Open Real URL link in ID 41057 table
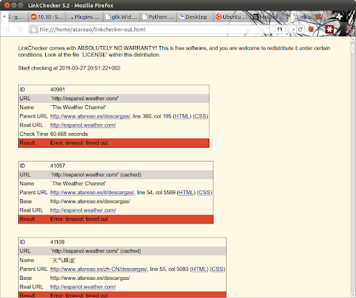 coord(83,210)
